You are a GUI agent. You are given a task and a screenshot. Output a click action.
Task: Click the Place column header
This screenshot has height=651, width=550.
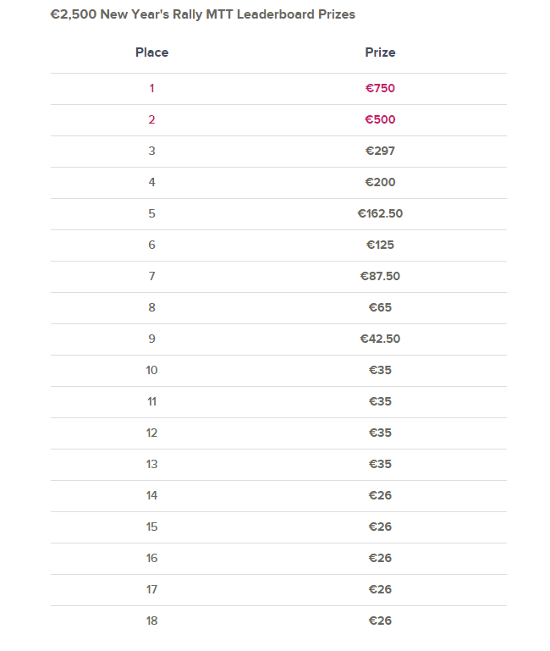point(151,52)
